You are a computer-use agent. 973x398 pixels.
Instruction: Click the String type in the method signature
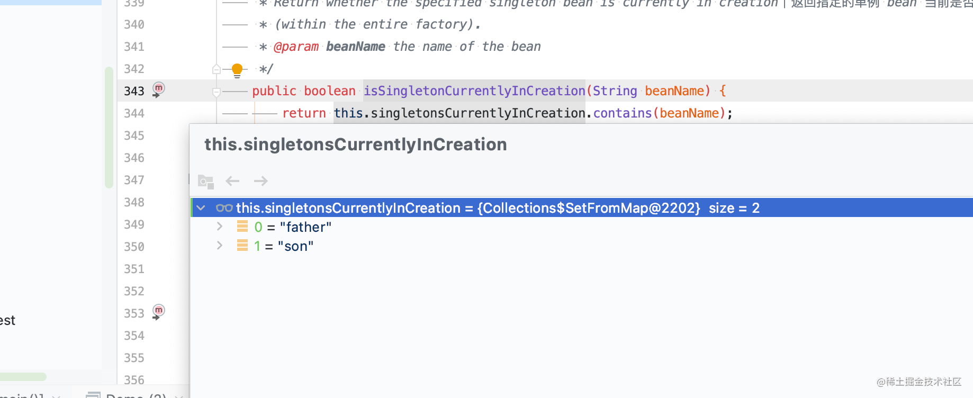click(x=615, y=91)
